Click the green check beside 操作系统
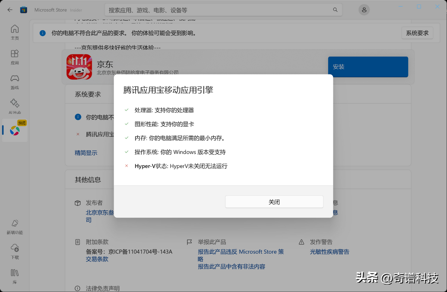The height and width of the screenshot is (292, 447). coord(127,152)
